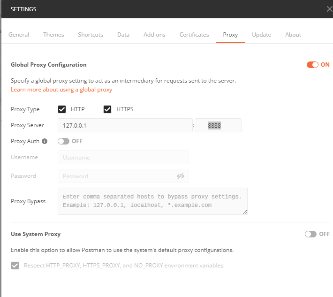Screen dimensions: 333x297
Task: Click the proxy port field 8888
Action: pos(218,126)
